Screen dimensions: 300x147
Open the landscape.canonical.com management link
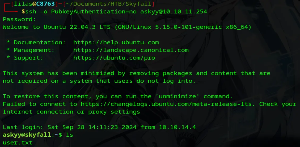coord(131,50)
